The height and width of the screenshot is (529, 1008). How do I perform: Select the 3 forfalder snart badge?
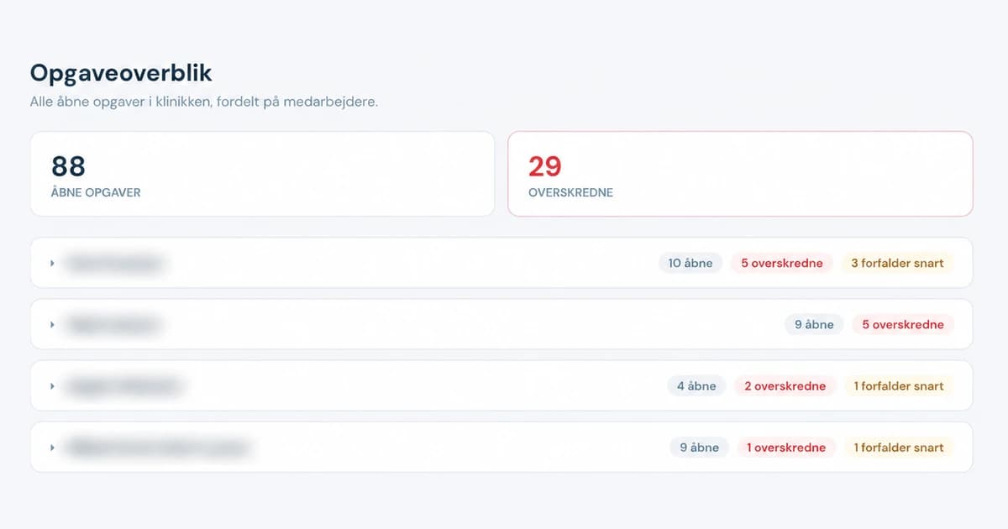(x=897, y=263)
